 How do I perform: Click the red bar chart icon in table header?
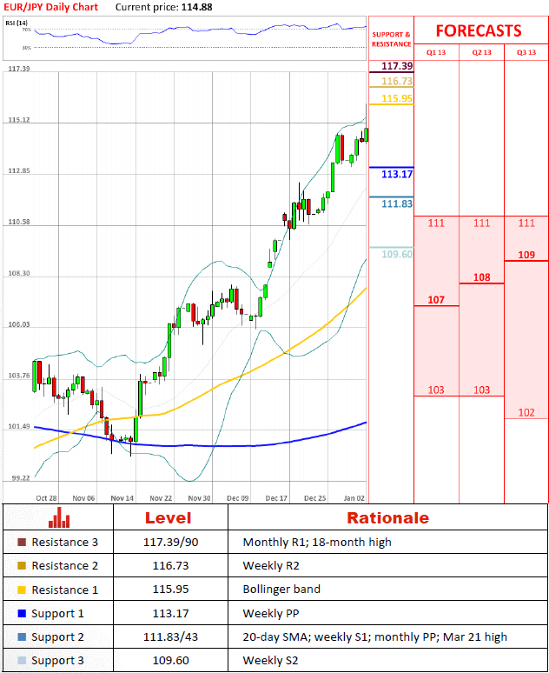[59, 517]
